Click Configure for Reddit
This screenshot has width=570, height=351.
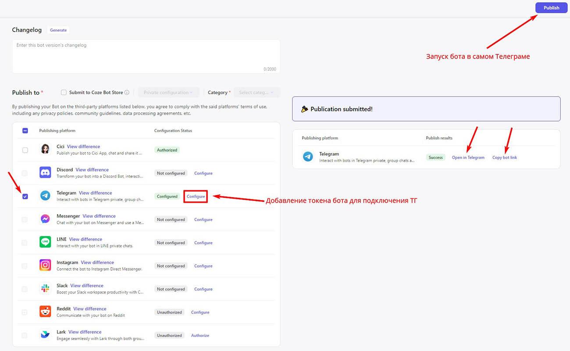click(x=200, y=312)
